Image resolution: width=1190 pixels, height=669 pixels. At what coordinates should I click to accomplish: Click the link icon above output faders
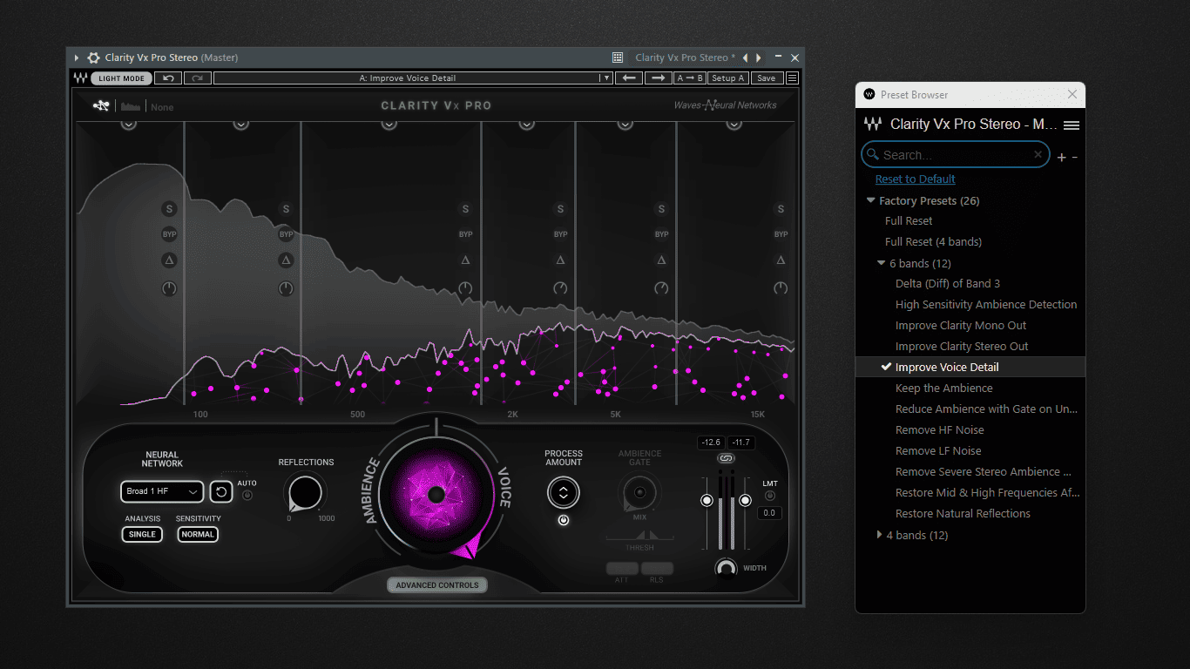pos(726,458)
